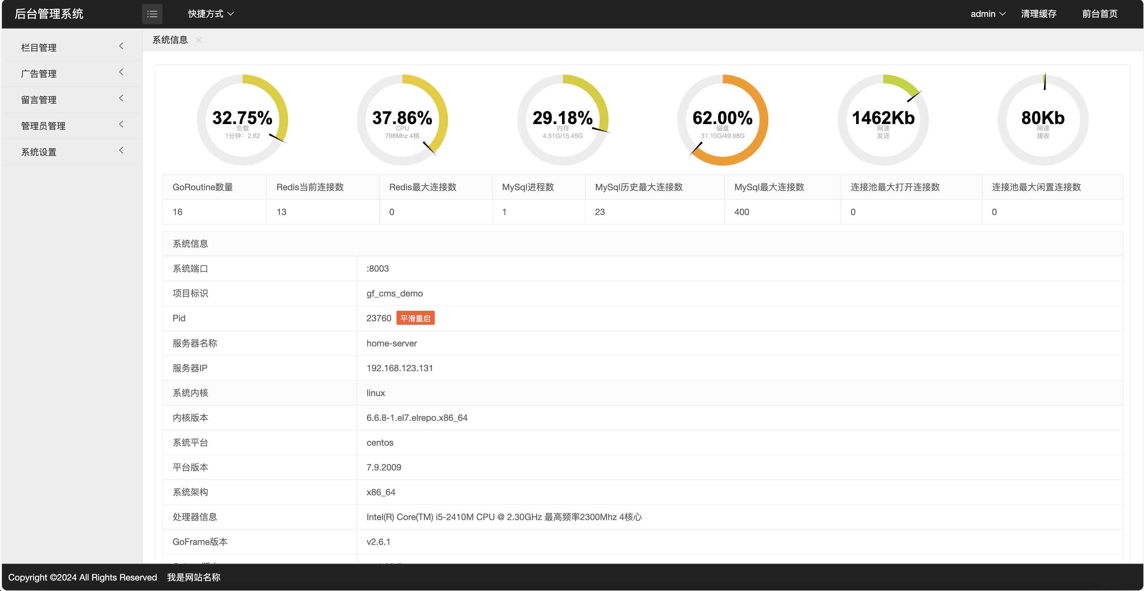Open the 快捷方式 dropdown menu

pos(211,14)
